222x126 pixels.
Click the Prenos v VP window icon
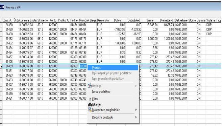tap(2, 7)
